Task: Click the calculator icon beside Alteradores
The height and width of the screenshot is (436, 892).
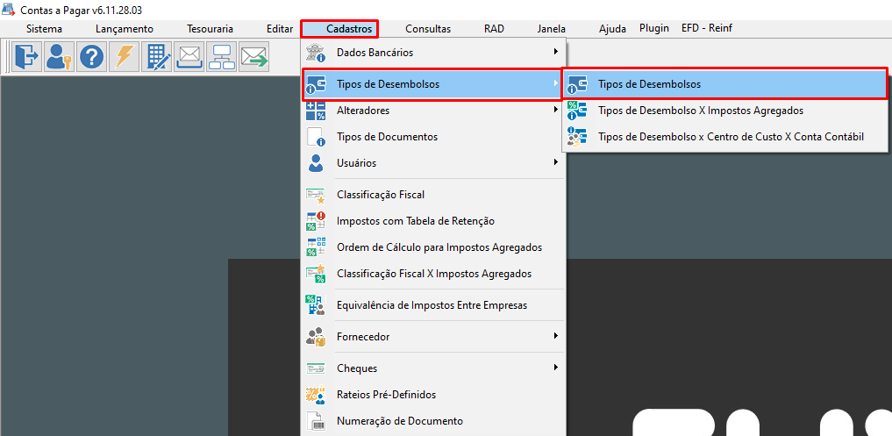Action: 315,111
